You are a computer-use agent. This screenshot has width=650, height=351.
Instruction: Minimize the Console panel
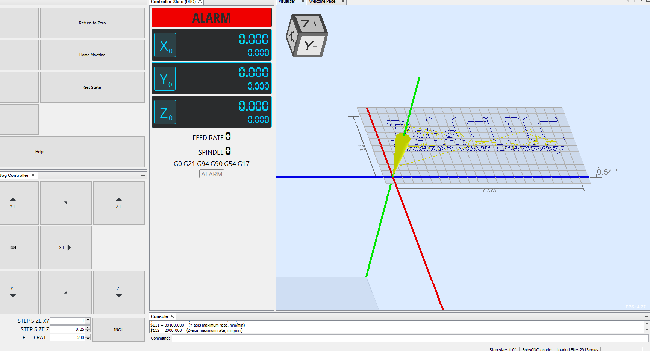[x=647, y=316]
